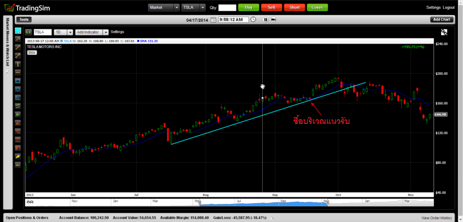Image resolution: width=463 pixels, height=222 pixels.
Task: Toggle the L1 chart link button
Action: (28, 32)
